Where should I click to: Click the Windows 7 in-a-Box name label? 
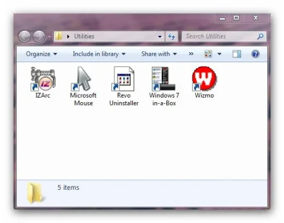coord(164,99)
